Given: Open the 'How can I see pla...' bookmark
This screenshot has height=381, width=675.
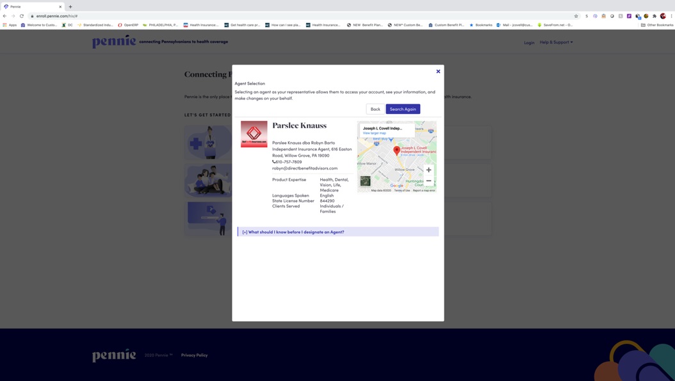Looking at the screenshot, I should pos(283,25).
